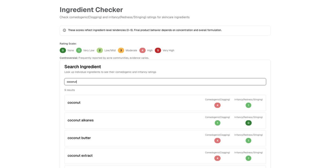Click coconut alkanes' comedogenic badge 1
The width and height of the screenshot is (321, 168).
coord(217,123)
